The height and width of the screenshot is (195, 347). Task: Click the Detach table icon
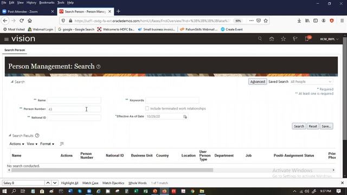tap(62, 144)
